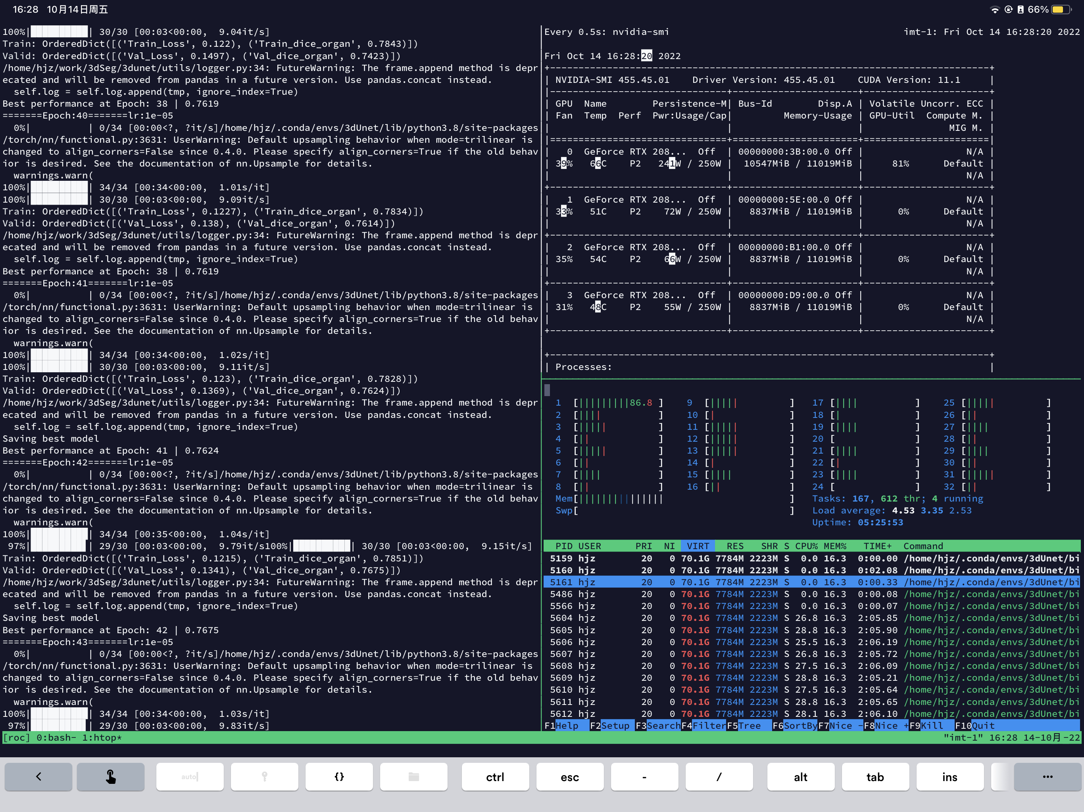Image resolution: width=1084 pixels, height=812 pixels.
Task: Sort htop by the CPU% column header
Action: (806, 546)
